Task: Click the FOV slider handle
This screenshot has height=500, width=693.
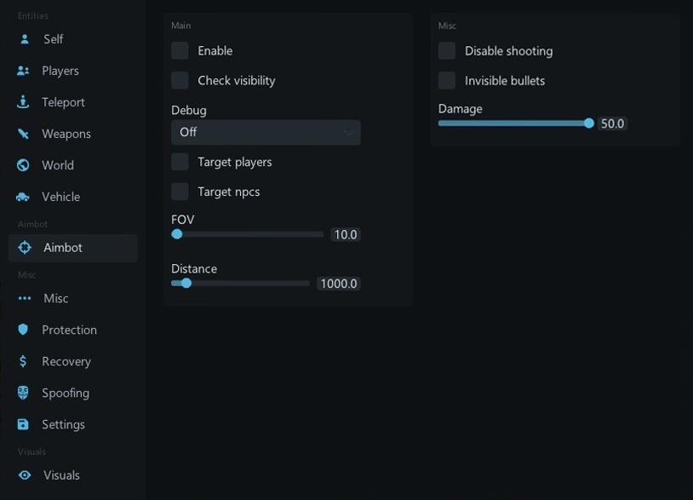Action: point(177,234)
